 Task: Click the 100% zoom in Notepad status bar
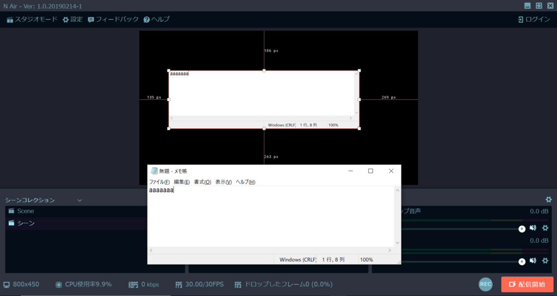point(367,260)
